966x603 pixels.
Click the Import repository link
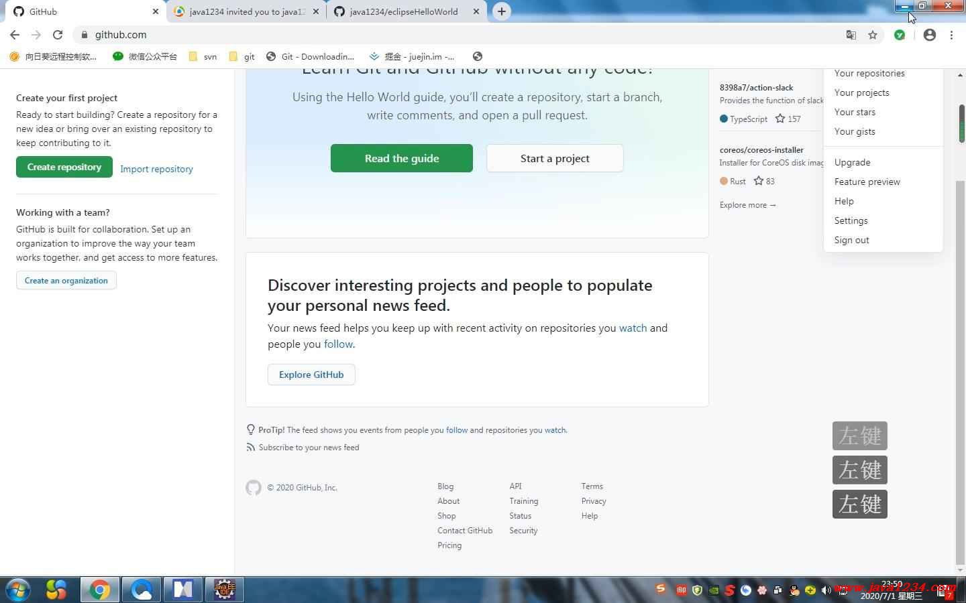pyautogui.click(x=156, y=169)
